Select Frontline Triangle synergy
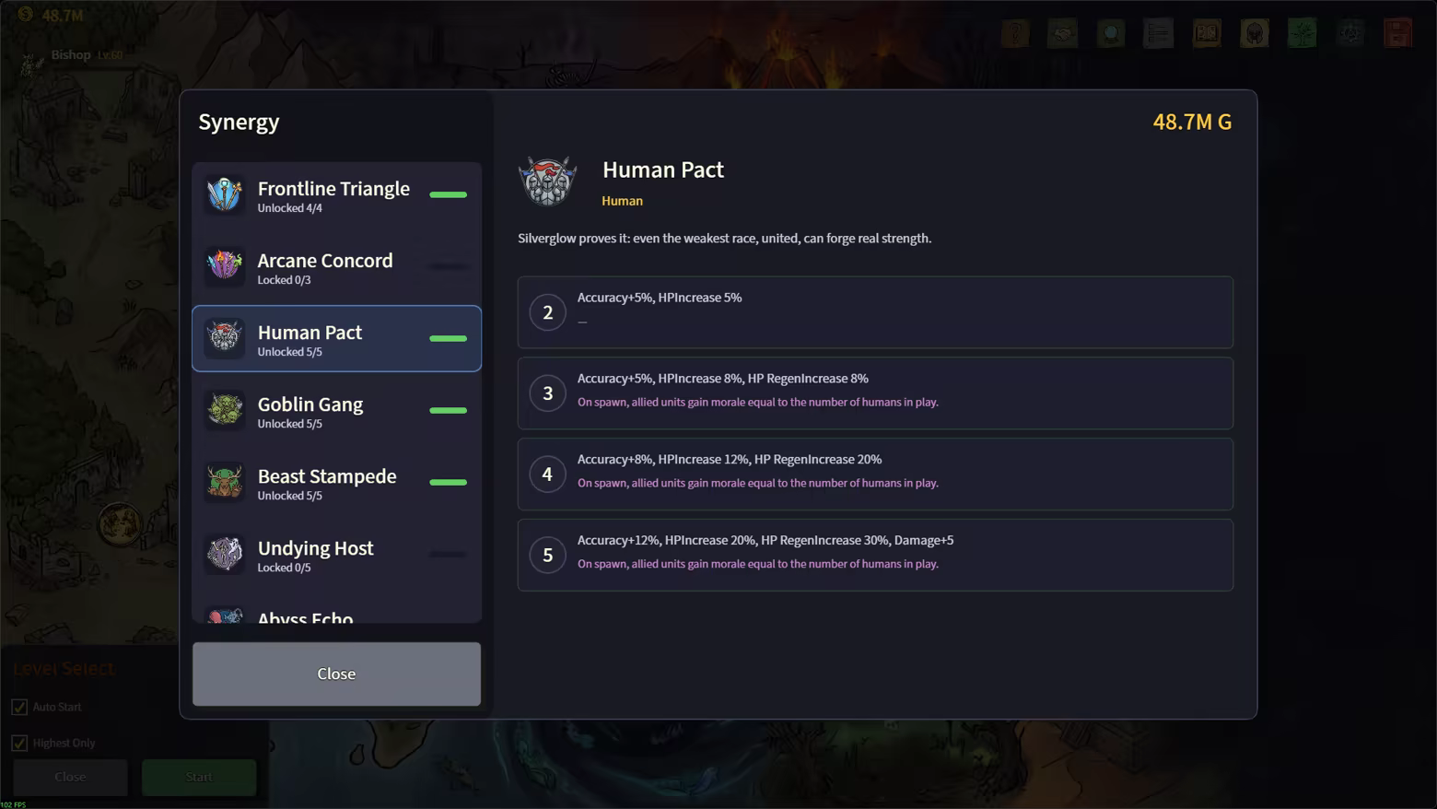 [336, 195]
